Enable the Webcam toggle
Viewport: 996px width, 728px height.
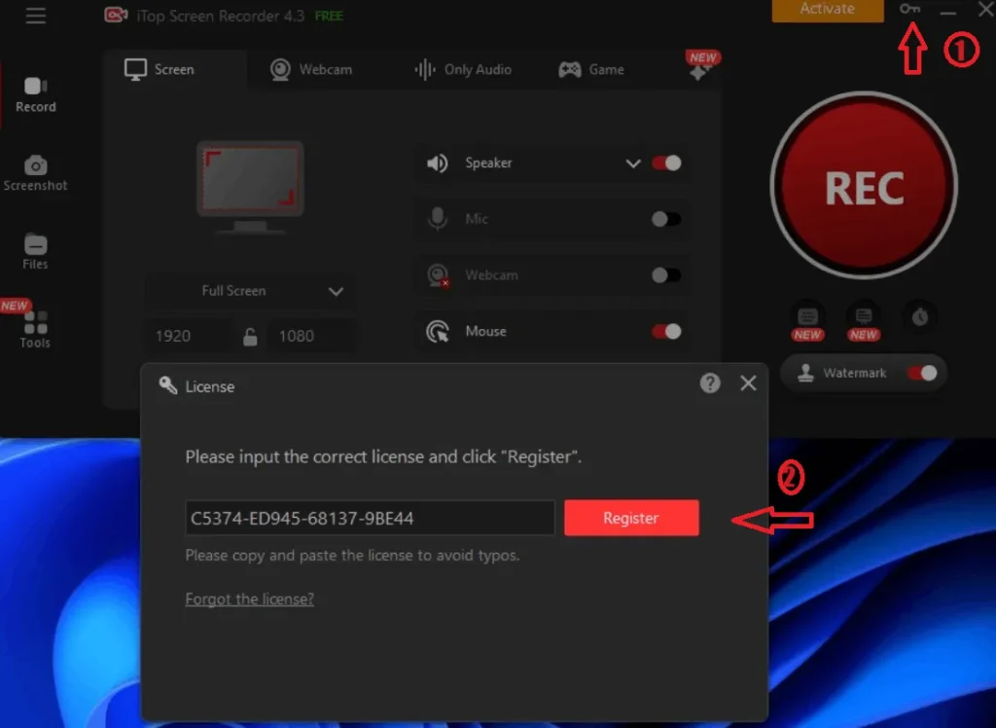[666, 275]
